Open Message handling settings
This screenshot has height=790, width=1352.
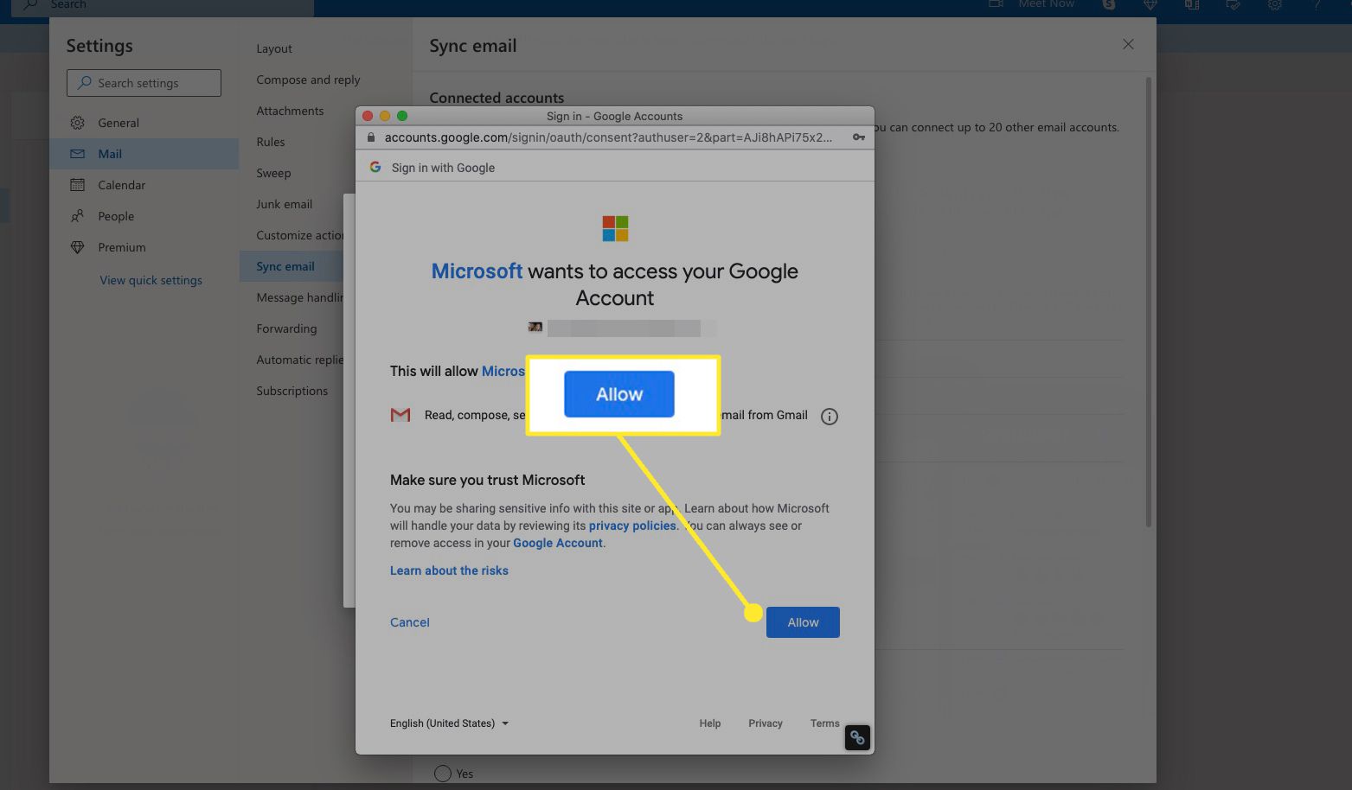click(299, 297)
